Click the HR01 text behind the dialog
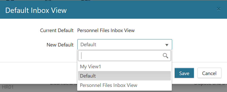The image size is (227, 92). click(x=8, y=87)
